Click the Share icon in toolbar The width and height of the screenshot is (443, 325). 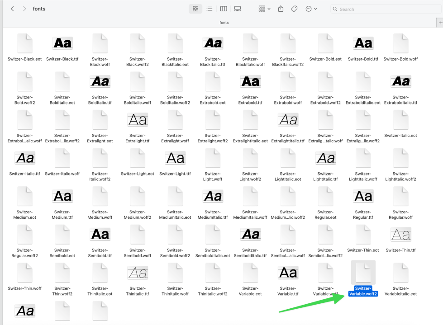[x=281, y=9]
